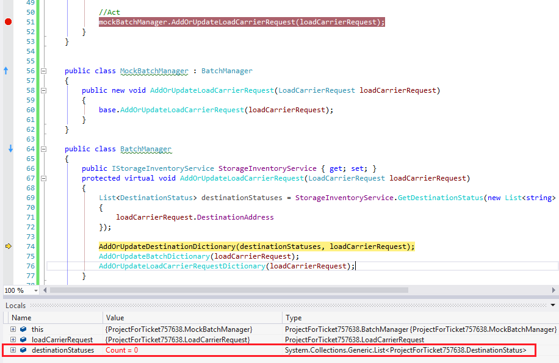Viewport: 559px width, 363px height.
Task: Collapse the MockBatchManager class at line 56
Action: (43, 71)
